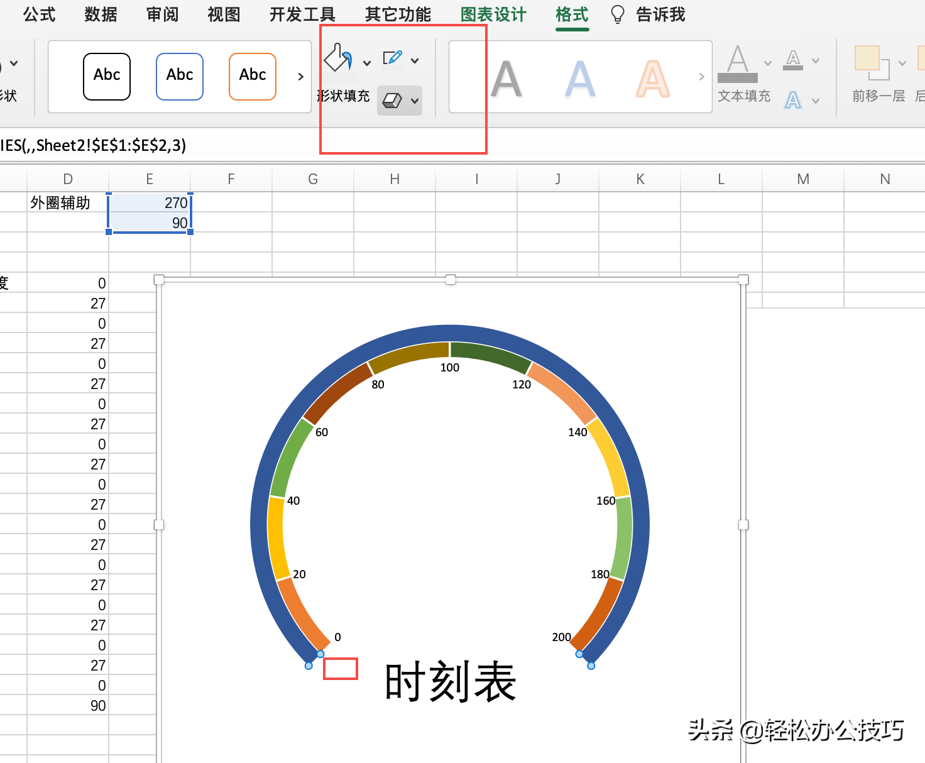925x763 pixels.
Task: Select column header I
Action: coord(476,179)
